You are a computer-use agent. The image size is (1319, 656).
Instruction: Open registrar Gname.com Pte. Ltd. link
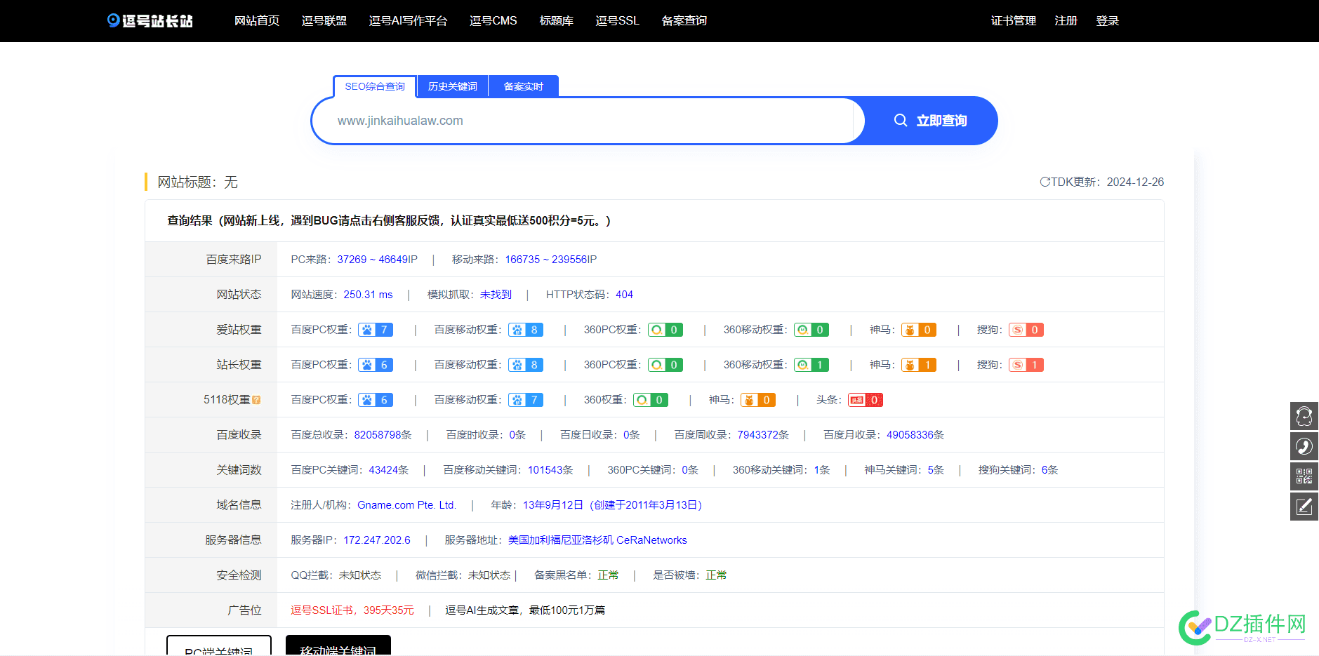coord(407,505)
